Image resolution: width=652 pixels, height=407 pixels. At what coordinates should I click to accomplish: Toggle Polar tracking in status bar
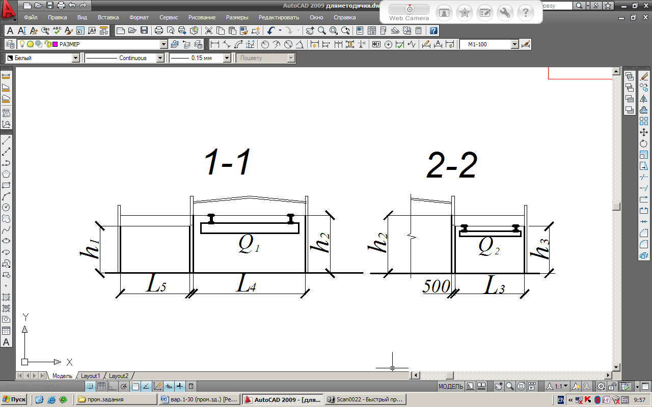tap(124, 386)
